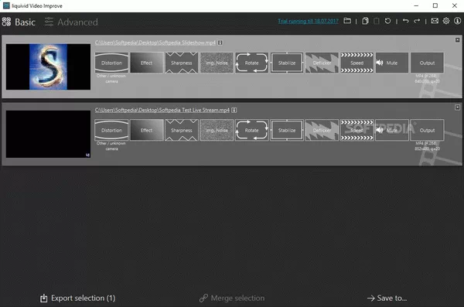Click MP4 (H.264) text under Slideshow Output
The width and height of the screenshot is (464, 307).
point(426,76)
